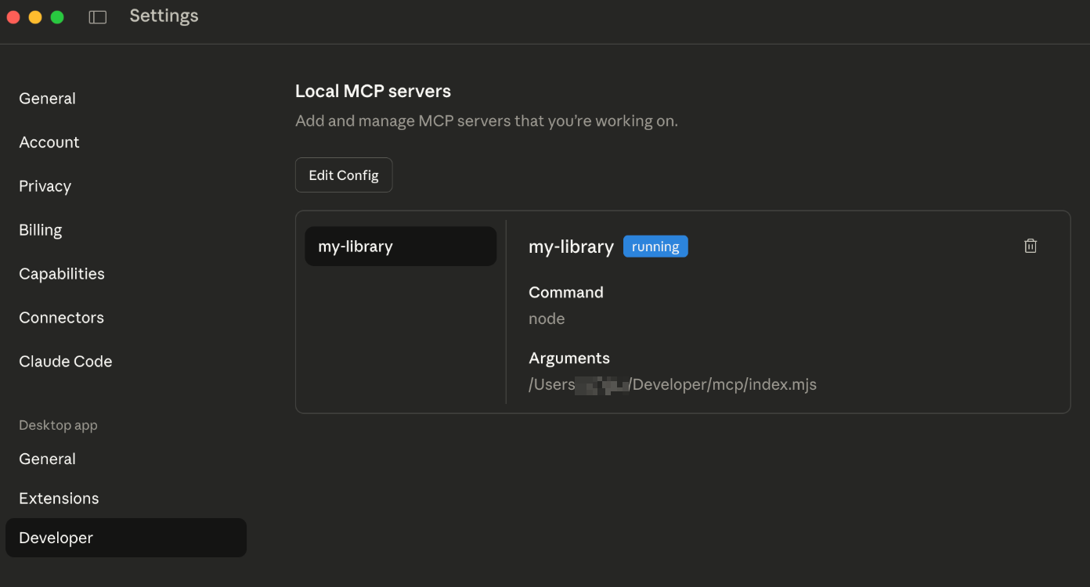Click the green maximize window button
Viewport: 1090px width, 587px height.
pos(57,17)
